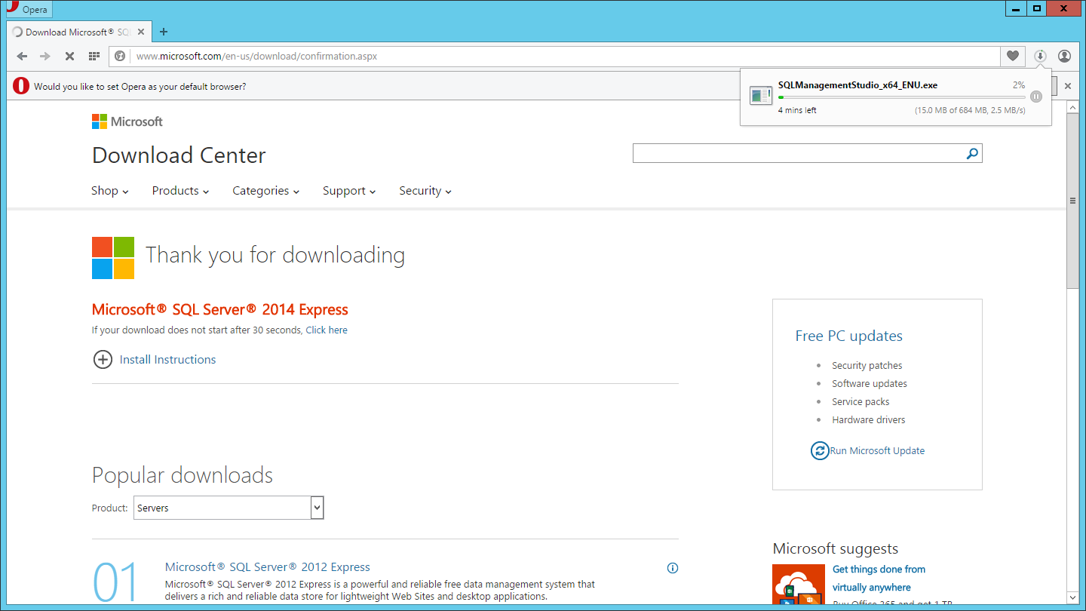The image size is (1086, 611).
Task: Dismiss the default browser prompt bar
Action: pos(1068,86)
